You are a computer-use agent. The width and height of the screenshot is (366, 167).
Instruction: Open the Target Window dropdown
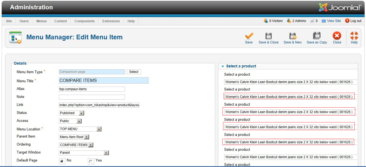106,153
